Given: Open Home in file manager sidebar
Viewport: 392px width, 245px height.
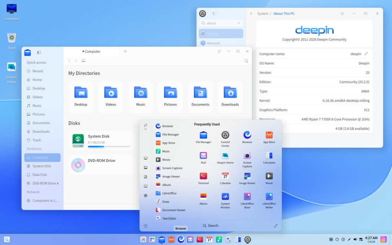Looking at the screenshot, I should pos(42,80).
